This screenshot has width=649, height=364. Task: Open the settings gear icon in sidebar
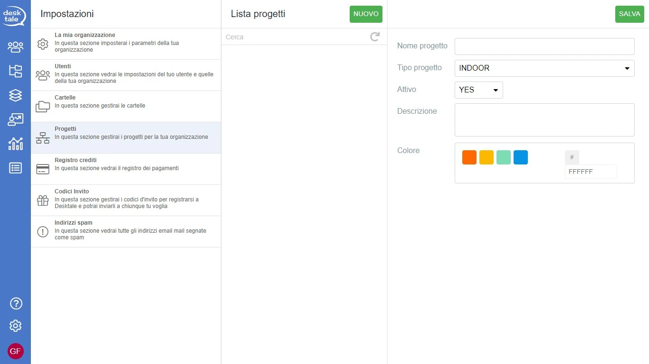16,326
